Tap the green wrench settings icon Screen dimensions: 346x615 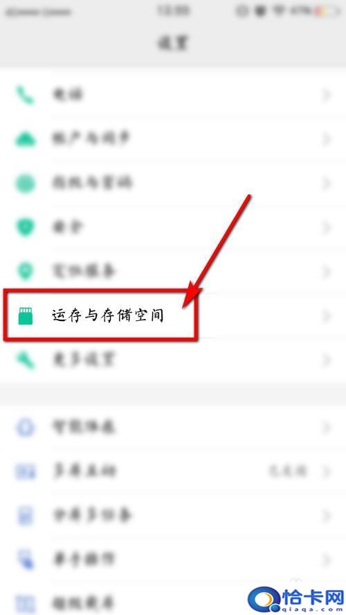[25, 360]
